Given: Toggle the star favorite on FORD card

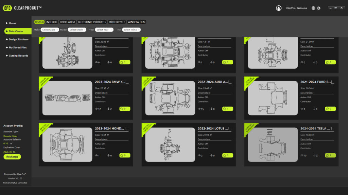Looking at the screenshot, I should tap(330, 109).
